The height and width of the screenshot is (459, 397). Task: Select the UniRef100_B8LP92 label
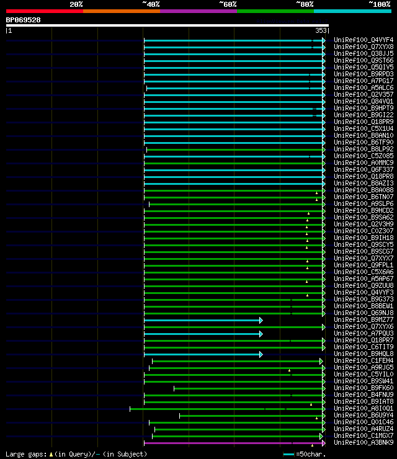coord(364,149)
